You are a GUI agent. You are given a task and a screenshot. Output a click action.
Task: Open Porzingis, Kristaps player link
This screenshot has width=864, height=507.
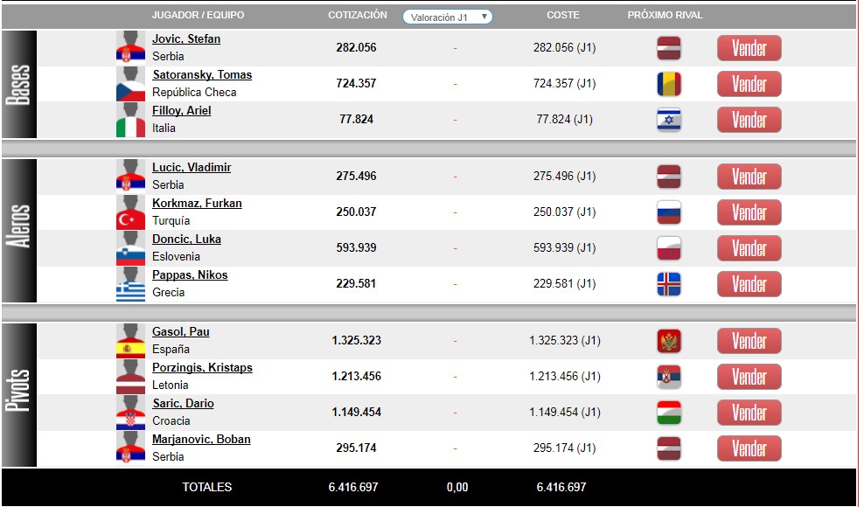point(202,368)
